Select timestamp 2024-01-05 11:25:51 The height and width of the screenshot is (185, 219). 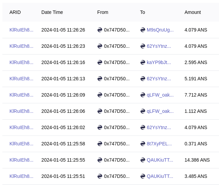(63, 176)
